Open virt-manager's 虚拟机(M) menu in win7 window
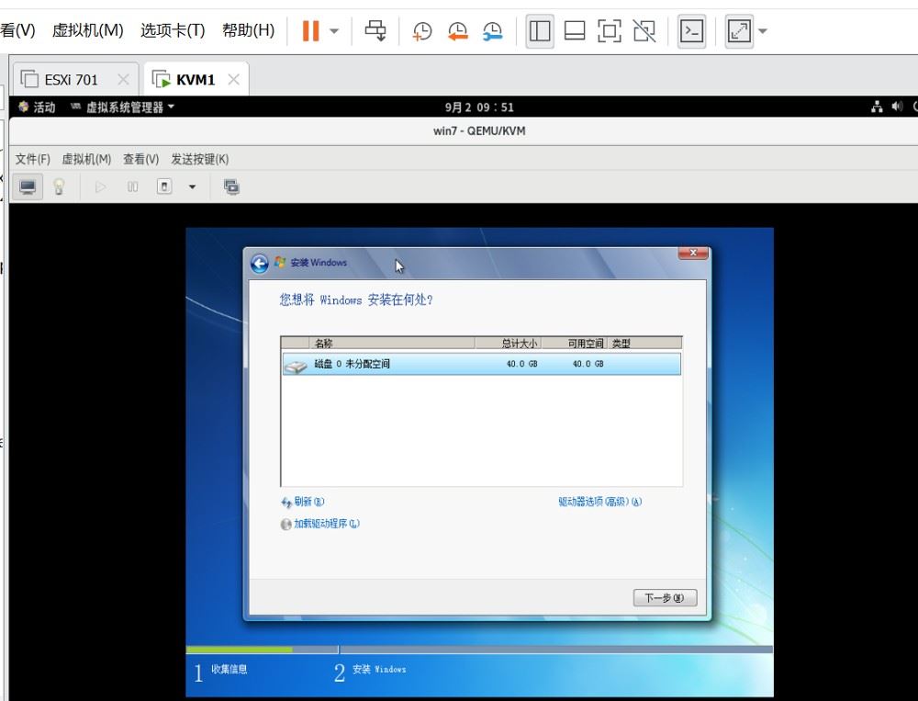Screen dimensions: 918x701 86,159
